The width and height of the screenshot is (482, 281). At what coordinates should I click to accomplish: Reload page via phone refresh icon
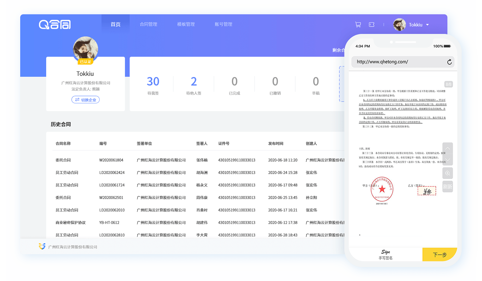coord(449,62)
